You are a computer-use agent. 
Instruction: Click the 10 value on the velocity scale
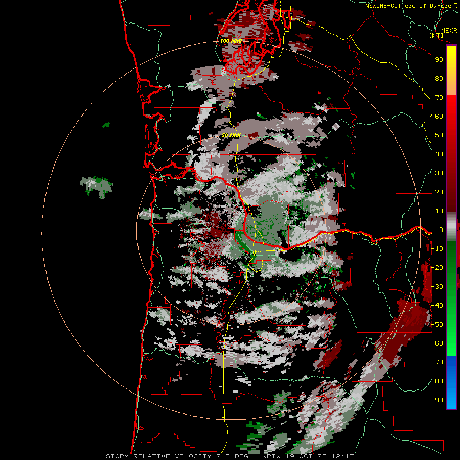[x=439, y=211]
